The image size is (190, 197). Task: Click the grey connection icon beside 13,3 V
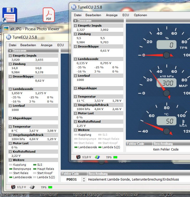[32, 187]
